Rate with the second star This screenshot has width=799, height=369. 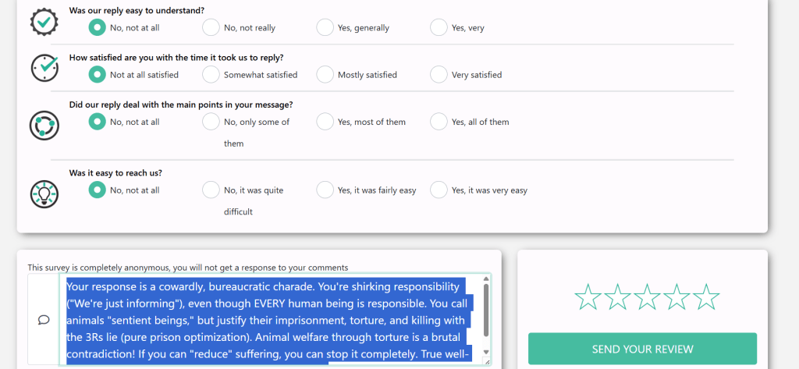[x=617, y=296]
